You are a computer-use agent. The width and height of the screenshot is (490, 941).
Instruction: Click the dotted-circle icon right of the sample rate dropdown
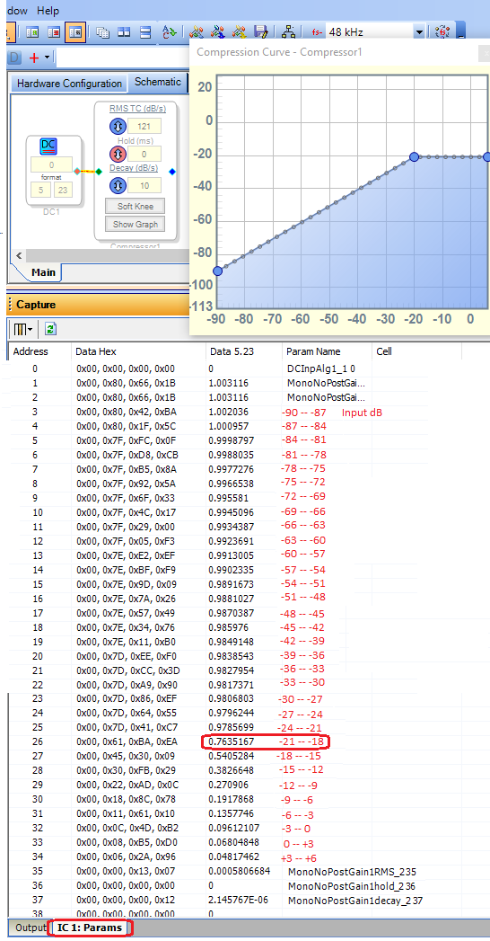(x=443, y=31)
